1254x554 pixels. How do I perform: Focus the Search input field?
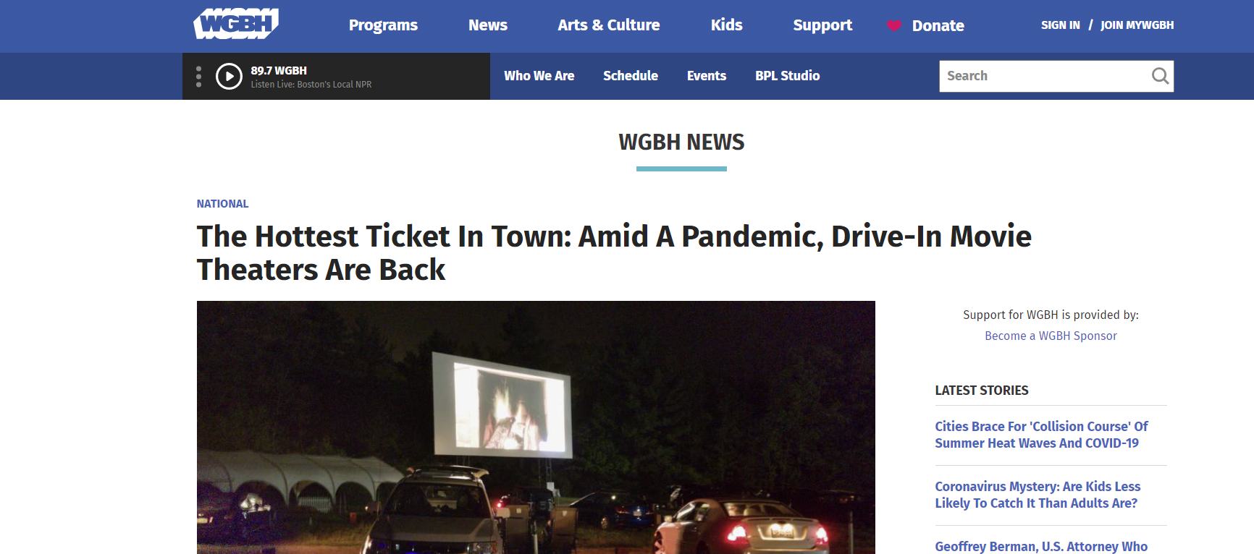(x=1044, y=76)
